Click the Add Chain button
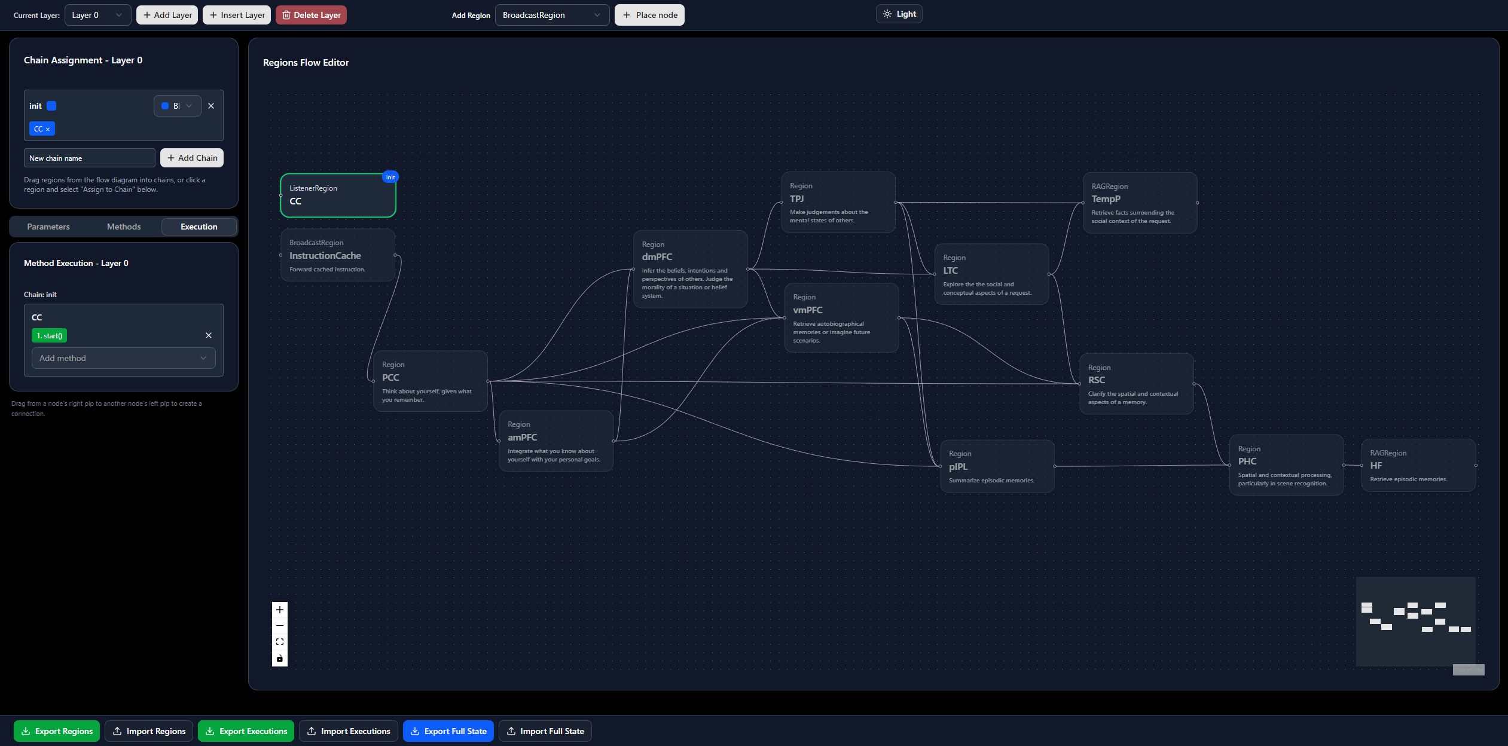 192,158
